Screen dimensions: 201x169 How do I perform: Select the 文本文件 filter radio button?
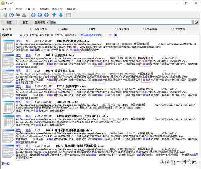(x=172, y=29)
